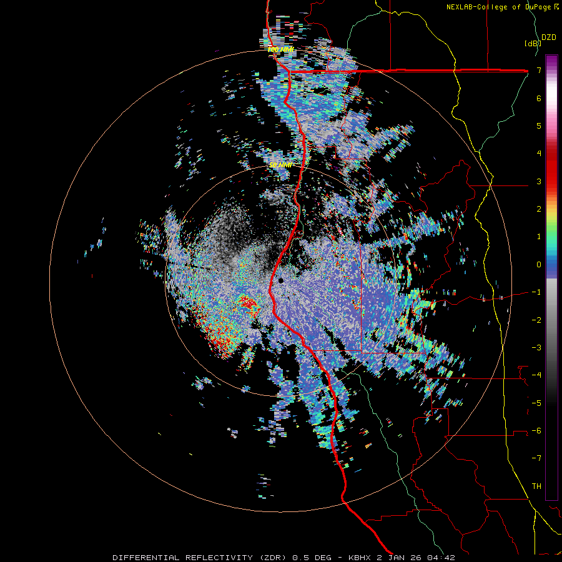Select the -1 value on color scale
This screenshot has width=562, height=562.
pyautogui.click(x=536, y=292)
